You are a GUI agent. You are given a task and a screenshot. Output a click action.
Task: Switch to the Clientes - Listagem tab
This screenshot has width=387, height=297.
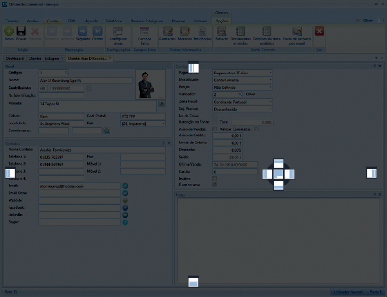tap(44, 58)
